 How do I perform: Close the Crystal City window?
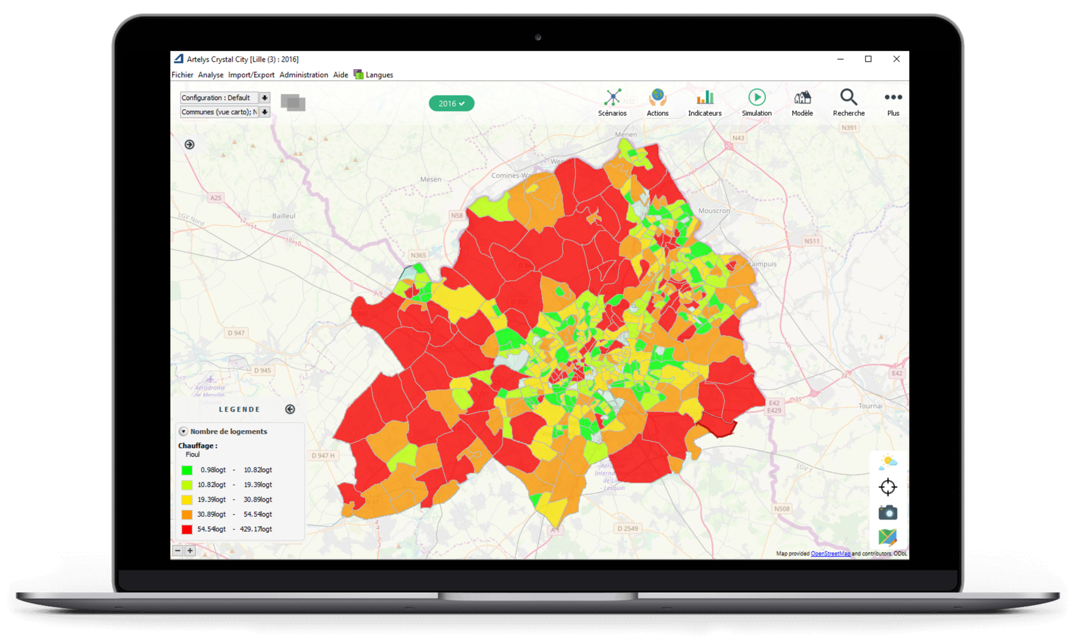[x=897, y=59]
